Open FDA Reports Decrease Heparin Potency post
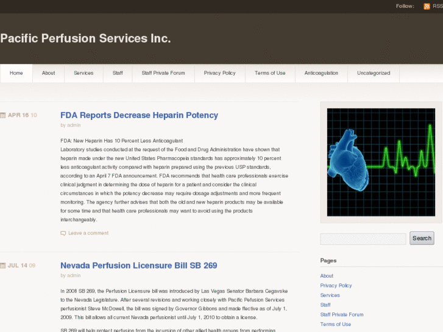443x332 pixels. pos(140,115)
